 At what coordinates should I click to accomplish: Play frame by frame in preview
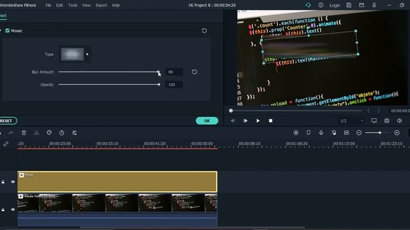(245, 121)
